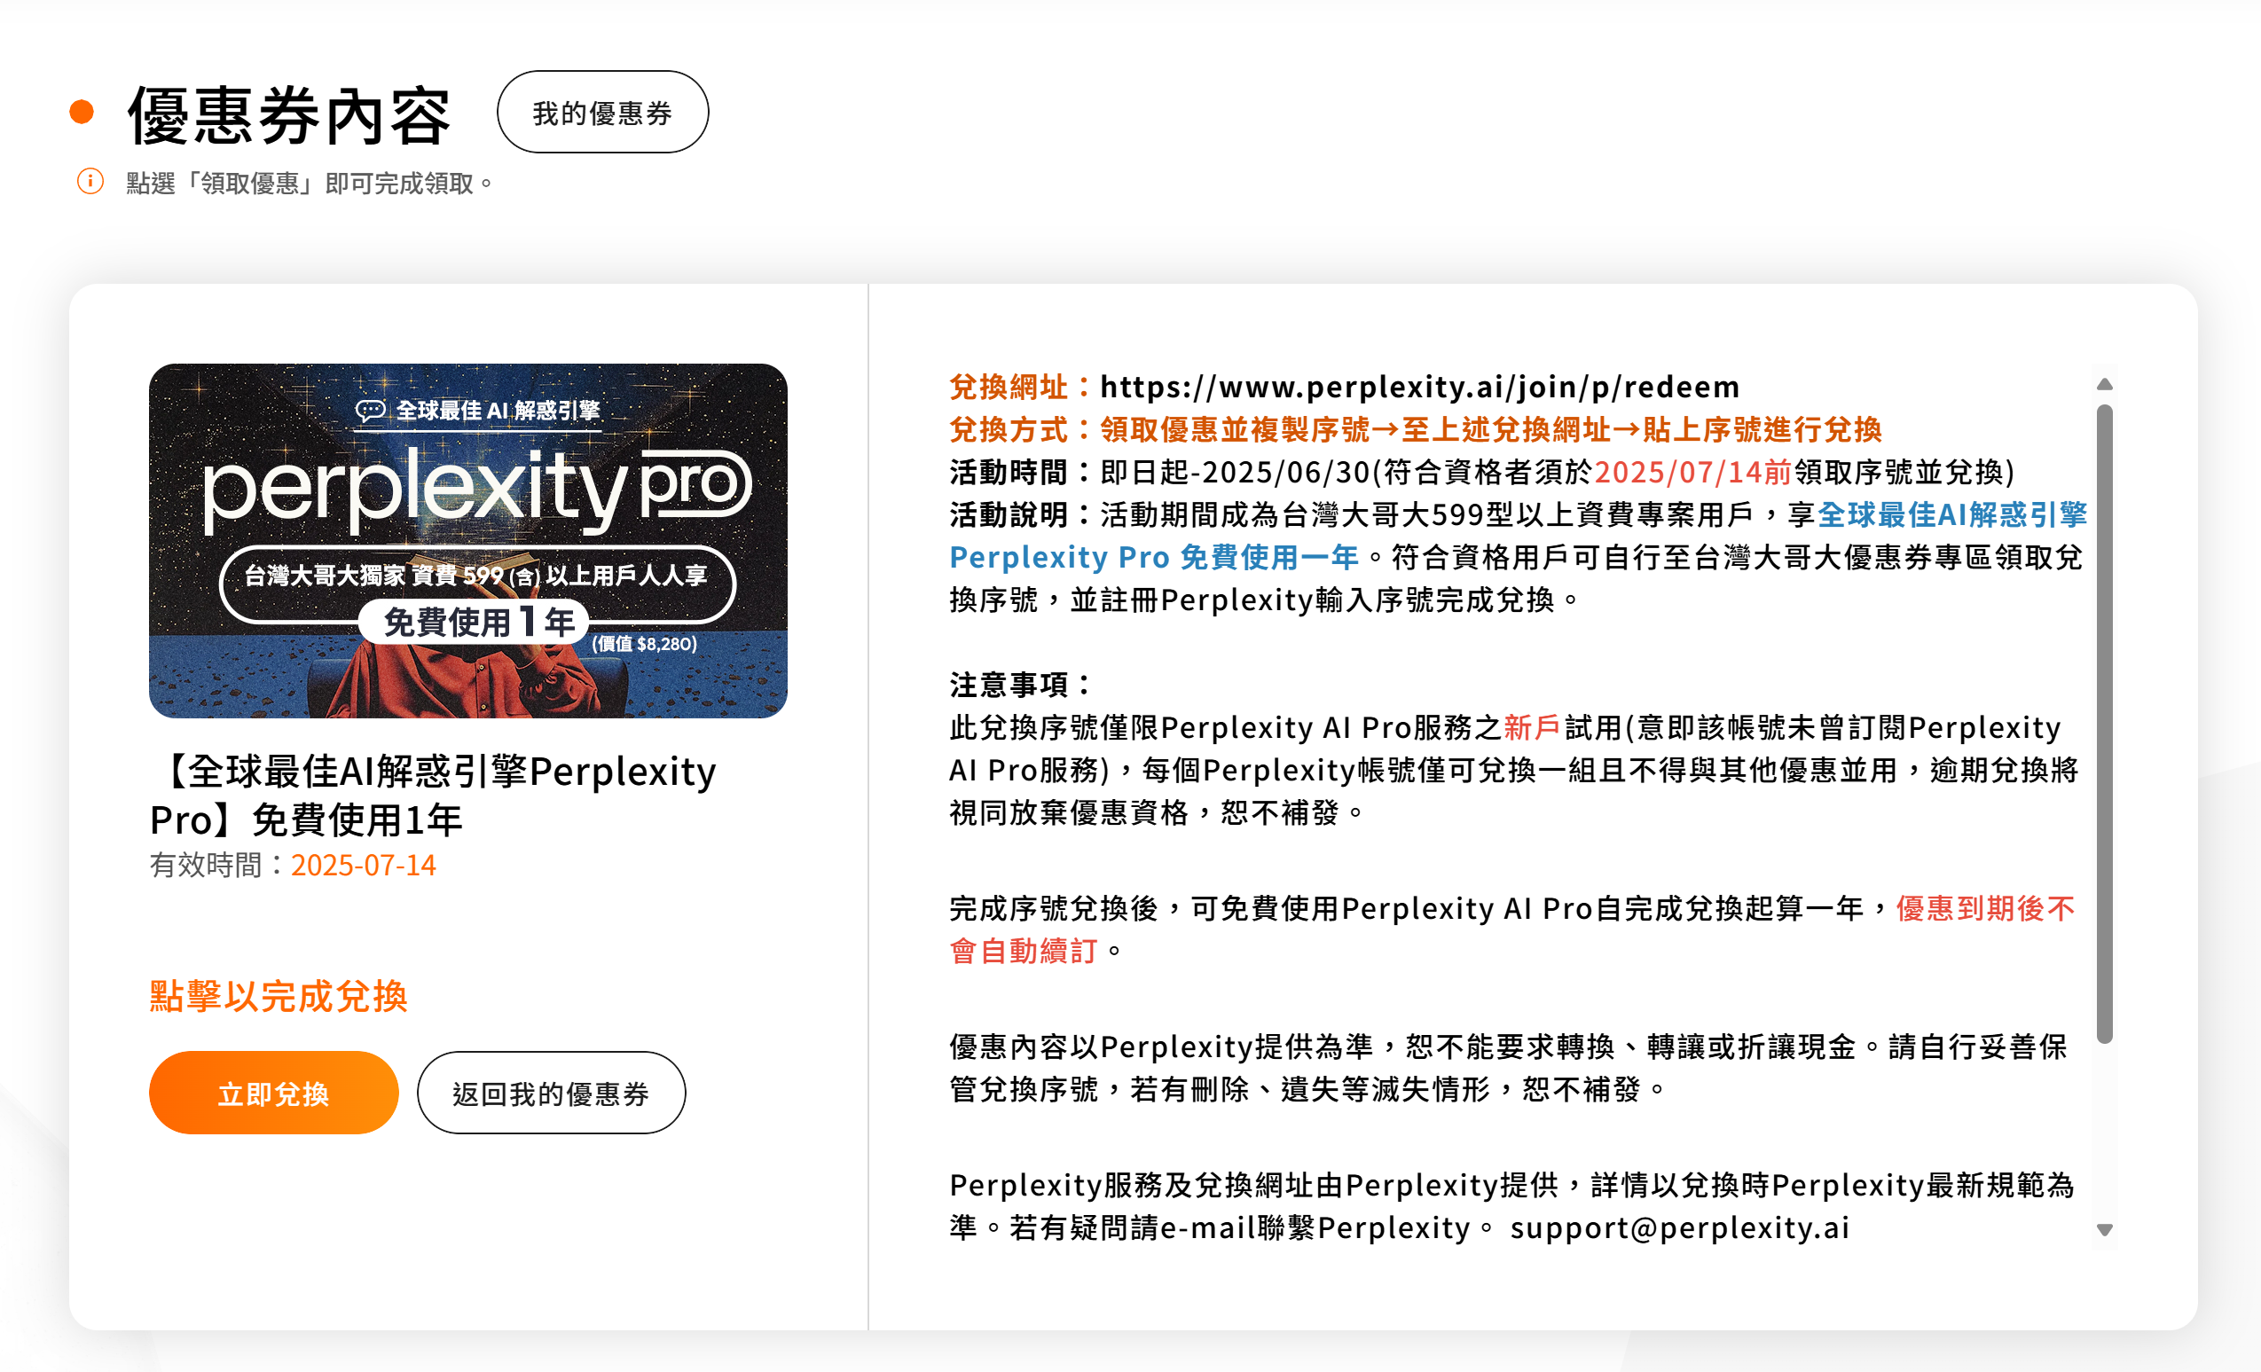Click the 免費使用1年 pill in banner
Screen dimensions: 2261x1372
tap(474, 623)
